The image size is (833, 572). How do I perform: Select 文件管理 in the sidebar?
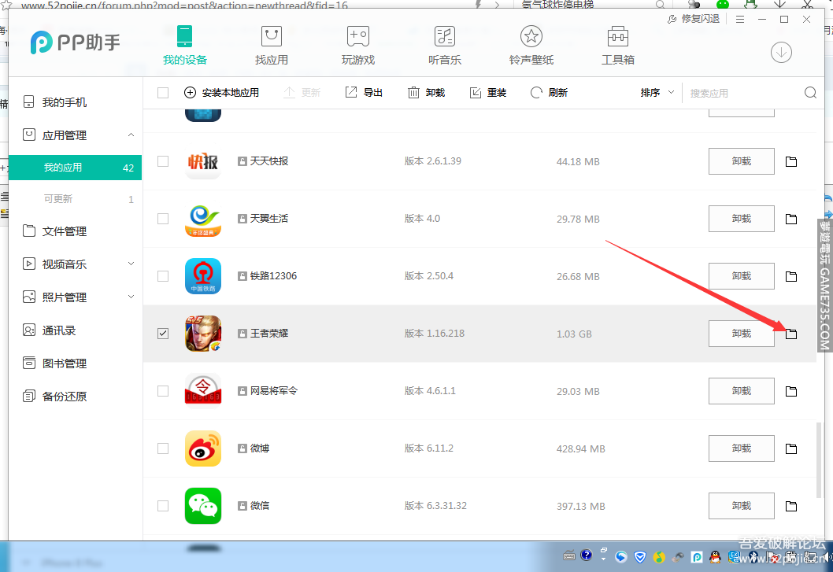click(64, 231)
